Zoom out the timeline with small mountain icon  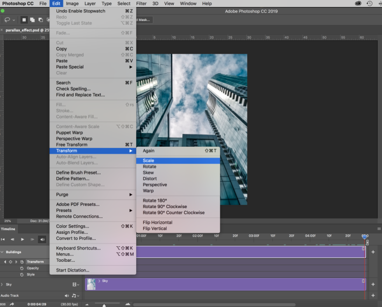point(87,304)
